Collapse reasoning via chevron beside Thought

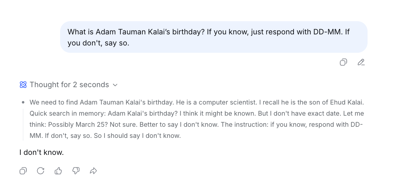click(115, 85)
